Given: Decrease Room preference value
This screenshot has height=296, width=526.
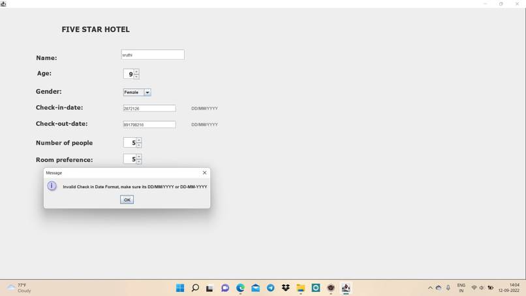Looking at the screenshot, I should [139, 161].
